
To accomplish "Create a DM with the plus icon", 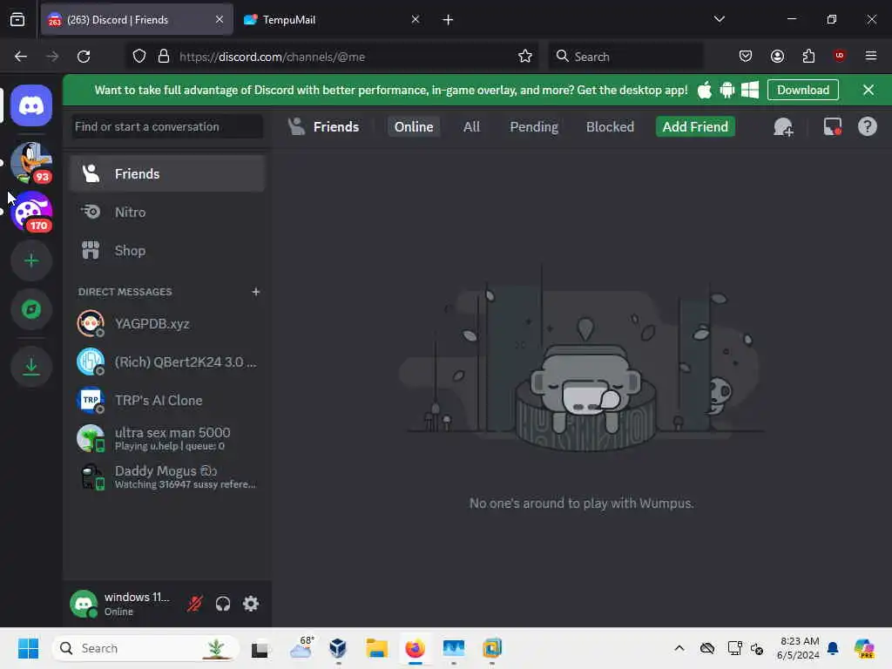I will point(256,292).
